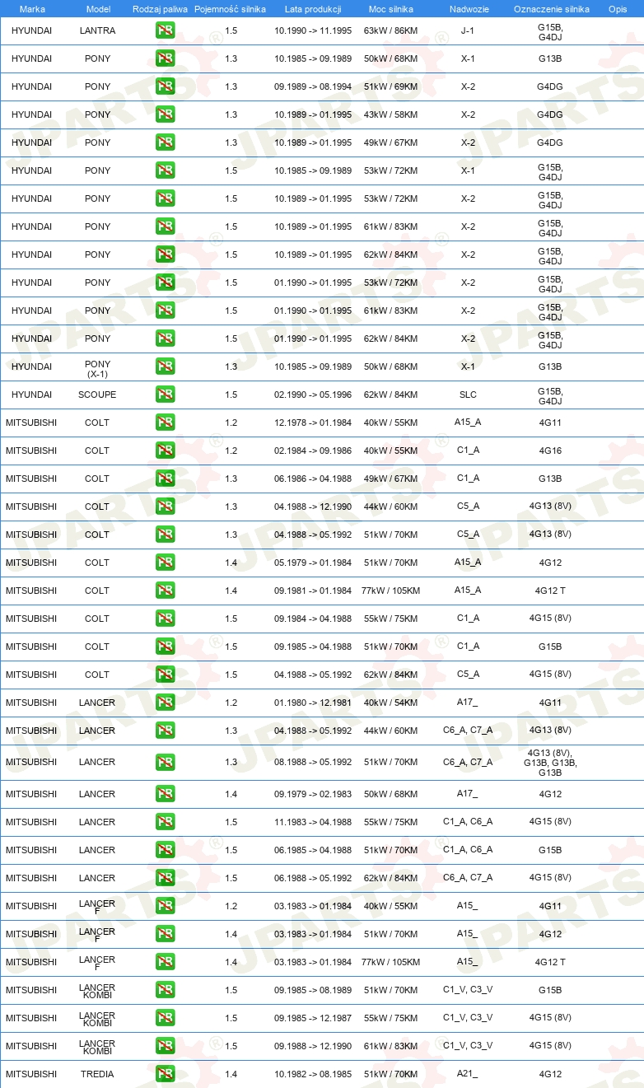Click the 01.1980 -> 12.1981 production dates
The width and height of the screenshot is (644, 1088).
tap(313, 703)
